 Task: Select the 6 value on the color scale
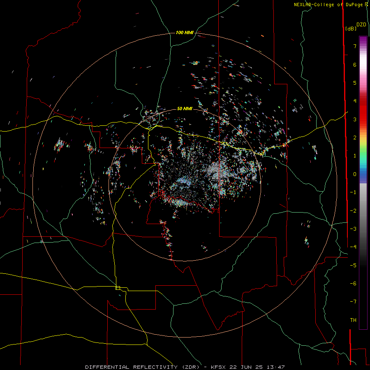(x=355, y=65)
